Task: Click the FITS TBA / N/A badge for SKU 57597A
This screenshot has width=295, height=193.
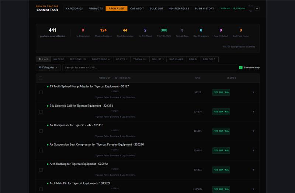Action: tap(221, 170)
